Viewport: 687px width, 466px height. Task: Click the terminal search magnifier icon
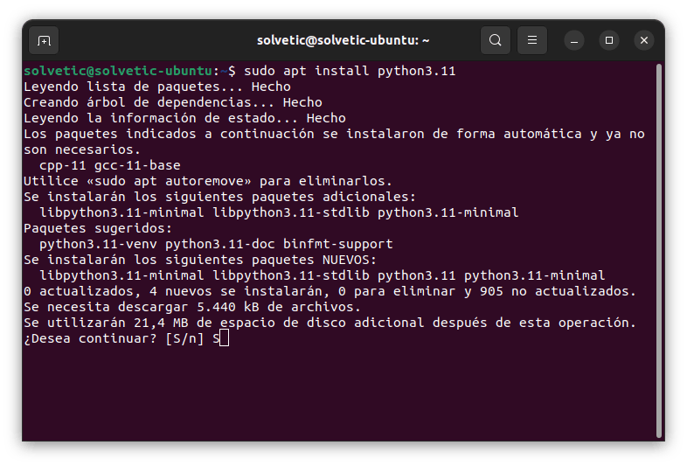[496, 40]
